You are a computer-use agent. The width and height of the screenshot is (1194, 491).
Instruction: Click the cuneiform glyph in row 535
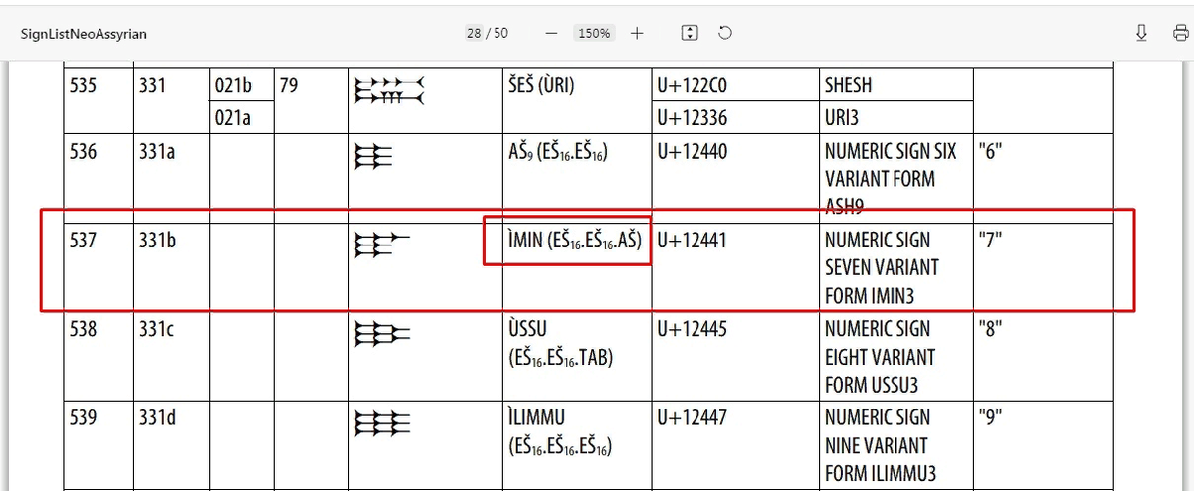(x=389, y=90)
